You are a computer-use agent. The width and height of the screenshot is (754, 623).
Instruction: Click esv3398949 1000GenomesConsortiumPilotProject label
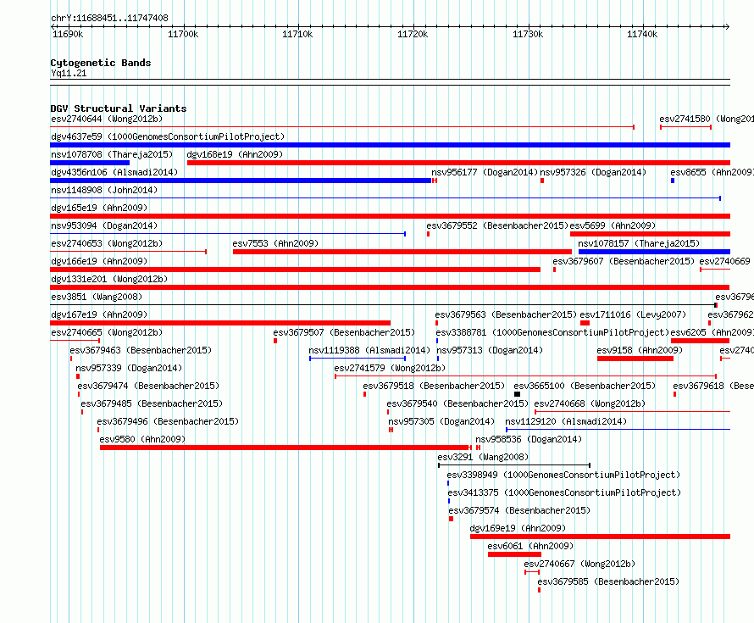click(563, 475)
